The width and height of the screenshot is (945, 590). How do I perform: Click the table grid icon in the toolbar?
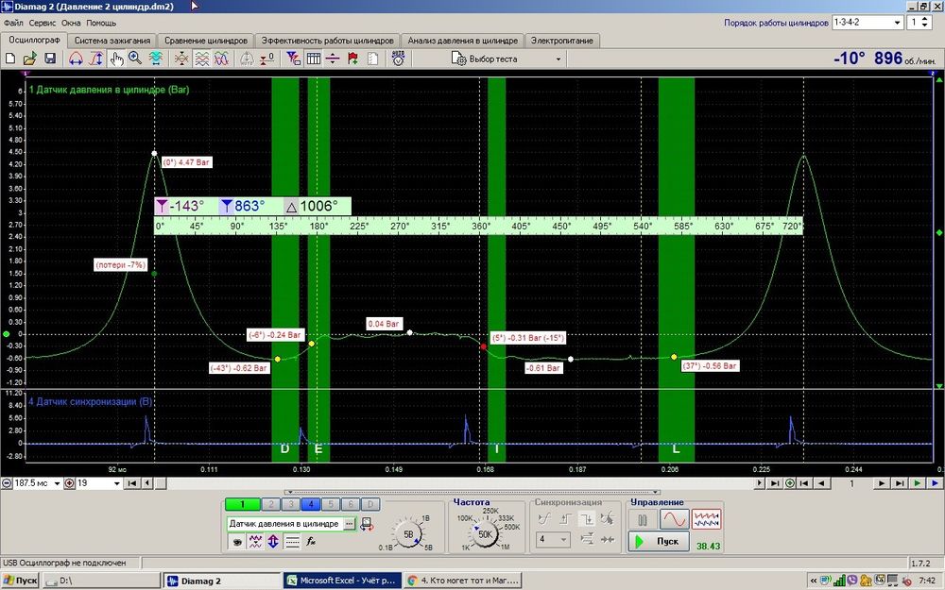tap(313, 59)
